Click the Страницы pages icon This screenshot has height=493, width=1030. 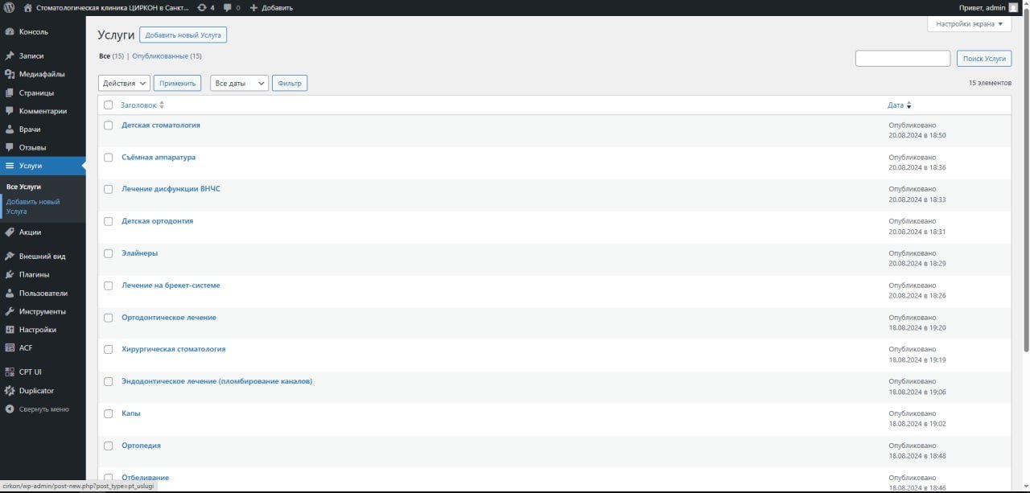point(10,92)
